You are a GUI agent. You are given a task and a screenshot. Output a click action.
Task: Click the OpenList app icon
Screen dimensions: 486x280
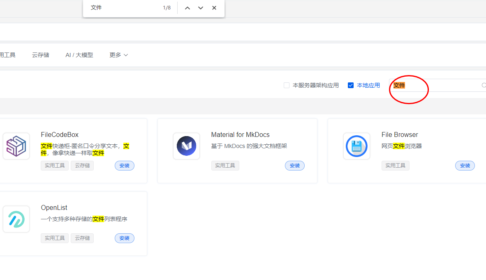click(16, 219)
